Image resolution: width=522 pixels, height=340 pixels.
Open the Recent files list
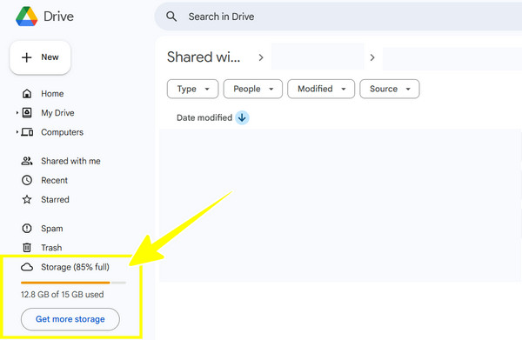click(x=54, y=180)
